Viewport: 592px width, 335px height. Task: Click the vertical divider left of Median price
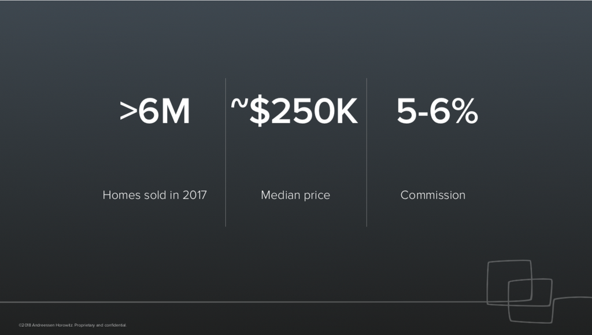pos(225,152)
